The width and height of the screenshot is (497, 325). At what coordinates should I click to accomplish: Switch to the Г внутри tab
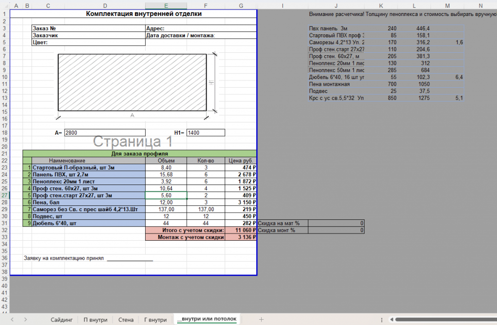click(155, 320)
